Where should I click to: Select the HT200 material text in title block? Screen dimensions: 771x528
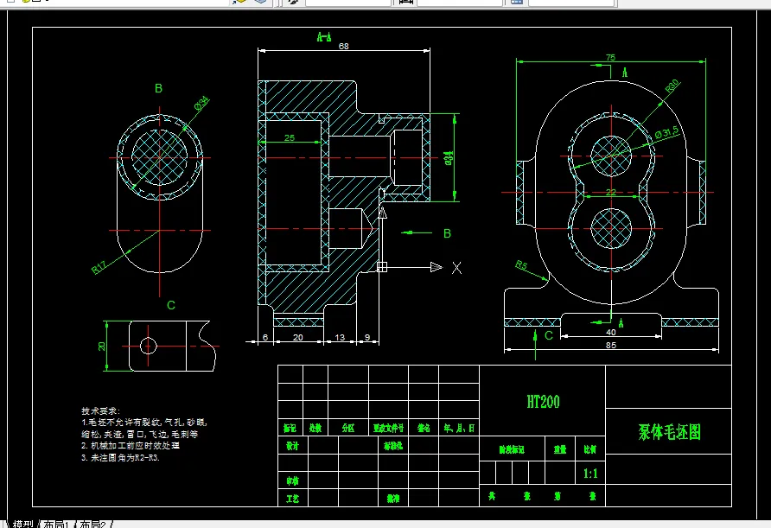click(543, 402)
